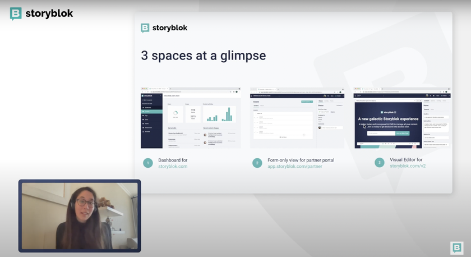
Task: Follow the storyblok.com/v2 link
Action: (408, 166)
